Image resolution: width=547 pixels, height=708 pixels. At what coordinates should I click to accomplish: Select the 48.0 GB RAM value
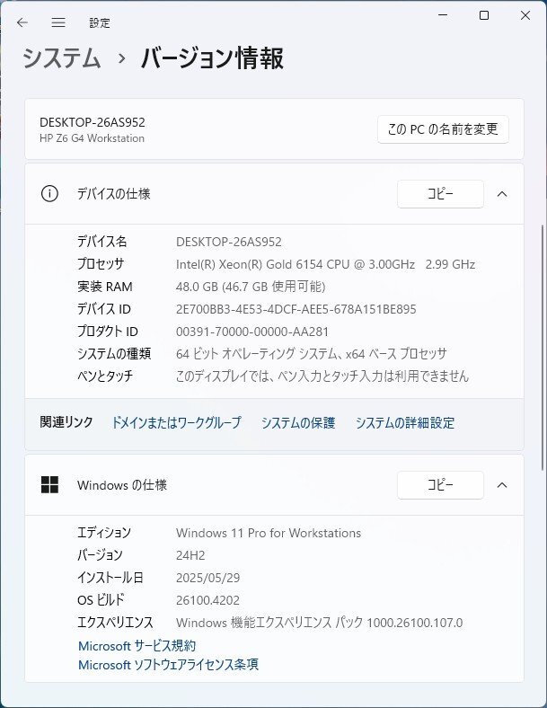(x=251, y=287)
